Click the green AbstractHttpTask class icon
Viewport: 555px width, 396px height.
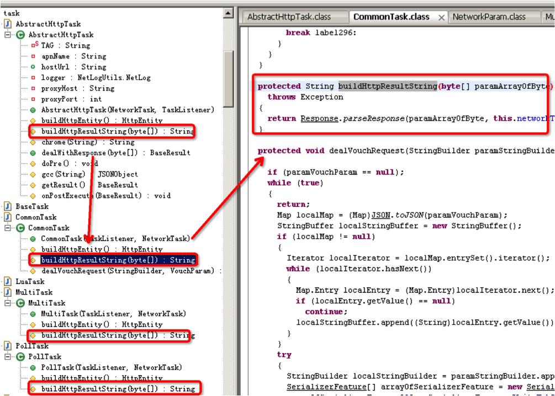[x=20, y=35]
